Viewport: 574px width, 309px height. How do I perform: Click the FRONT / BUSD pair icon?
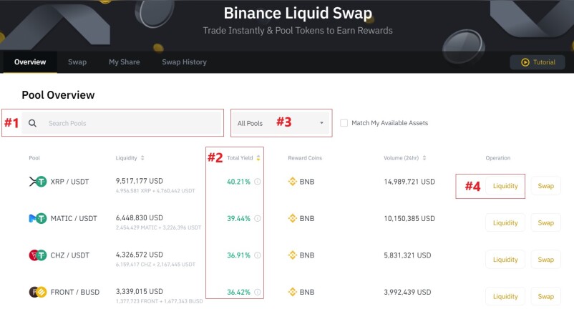pyautogui.click(x=38, y=292)
